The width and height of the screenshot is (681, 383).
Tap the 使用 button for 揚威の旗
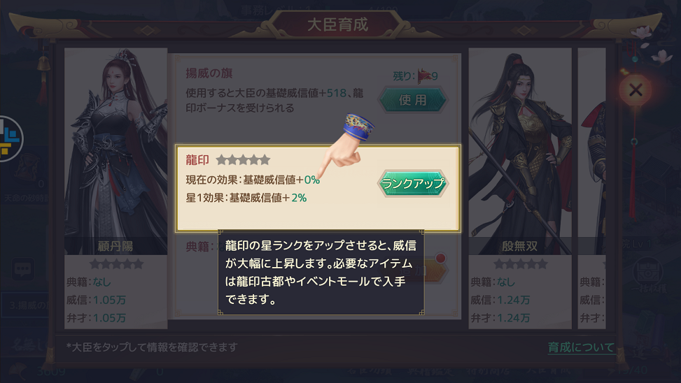pos(413,100)
